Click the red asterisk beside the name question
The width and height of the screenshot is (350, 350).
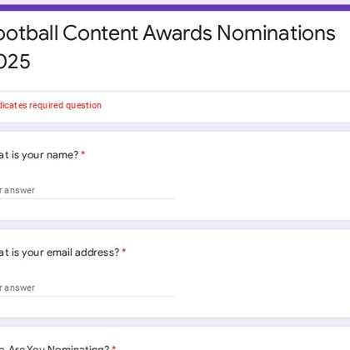[x=82, y=153]
